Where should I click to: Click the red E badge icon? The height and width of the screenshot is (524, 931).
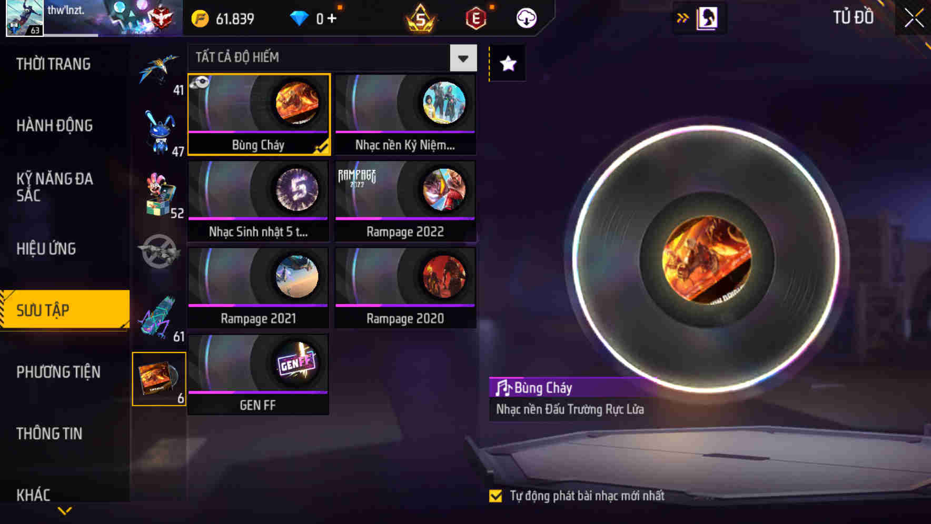point(476,19)
